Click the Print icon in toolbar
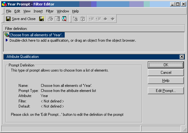The height and width of the screenshot is (133, 188). click(x=50, y=19)
